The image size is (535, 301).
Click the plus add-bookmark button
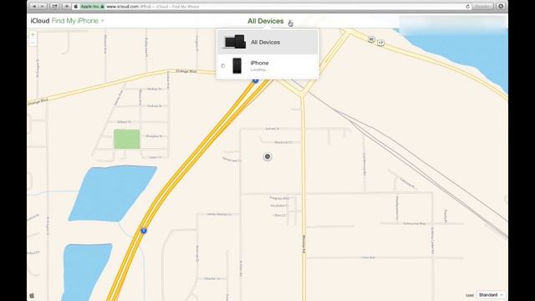point(67,6)
